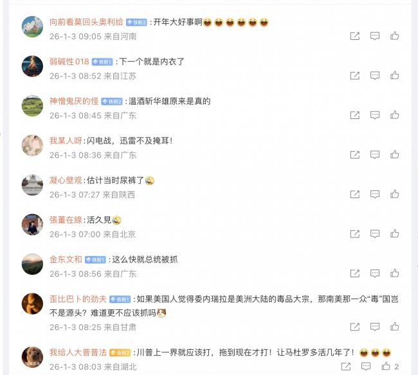Open profile of 向前看莫回头奥利给
Screen dimensions: 418x375
pyautogui.click(x=86, y=22)
